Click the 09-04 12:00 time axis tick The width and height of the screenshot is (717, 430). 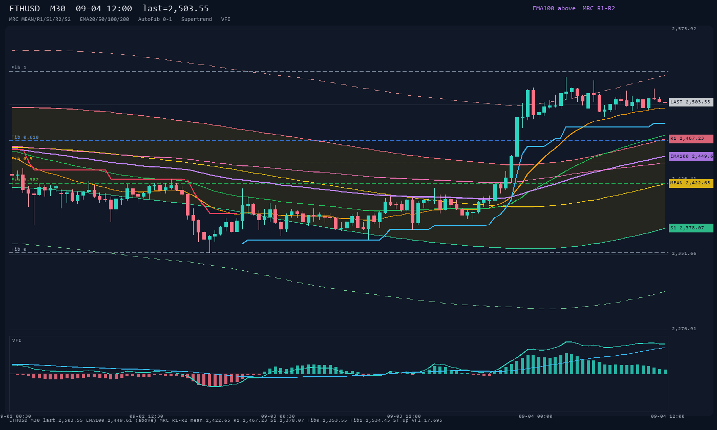click(668, 416)
